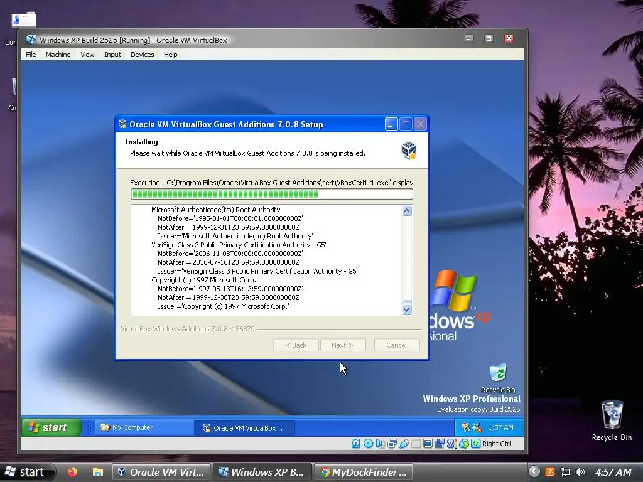The width and height of the screenshot is (643, 482).
Task: Click the Right Ctrl host key label
Action: pos(497,444)
